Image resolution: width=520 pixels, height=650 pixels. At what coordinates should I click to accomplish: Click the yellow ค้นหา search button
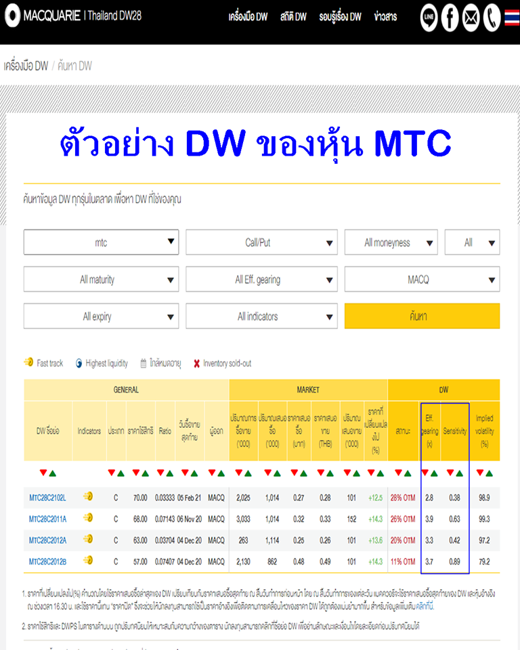(422, 316)
